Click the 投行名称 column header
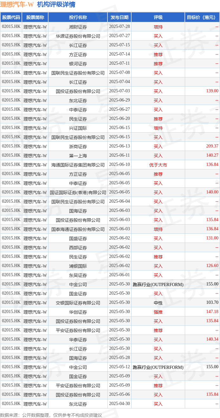Viewport: 220px width, 418px height. click(x=78, y=17)
